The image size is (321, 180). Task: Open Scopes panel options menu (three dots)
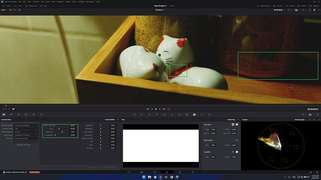pyautogui.click(x=319, y=120)
